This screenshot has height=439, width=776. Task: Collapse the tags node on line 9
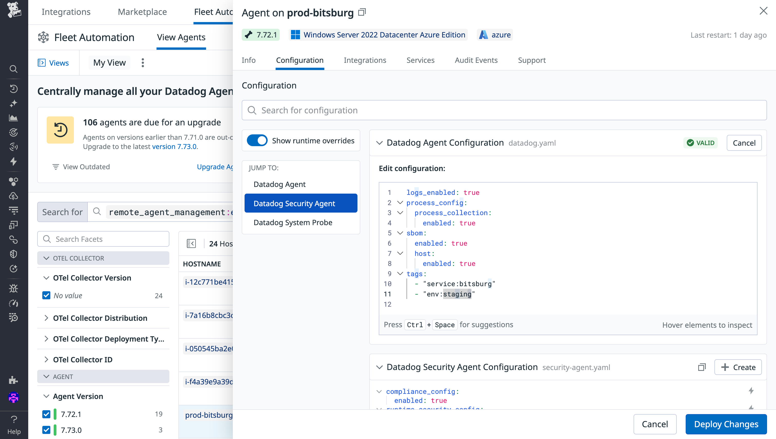[400, 274]
